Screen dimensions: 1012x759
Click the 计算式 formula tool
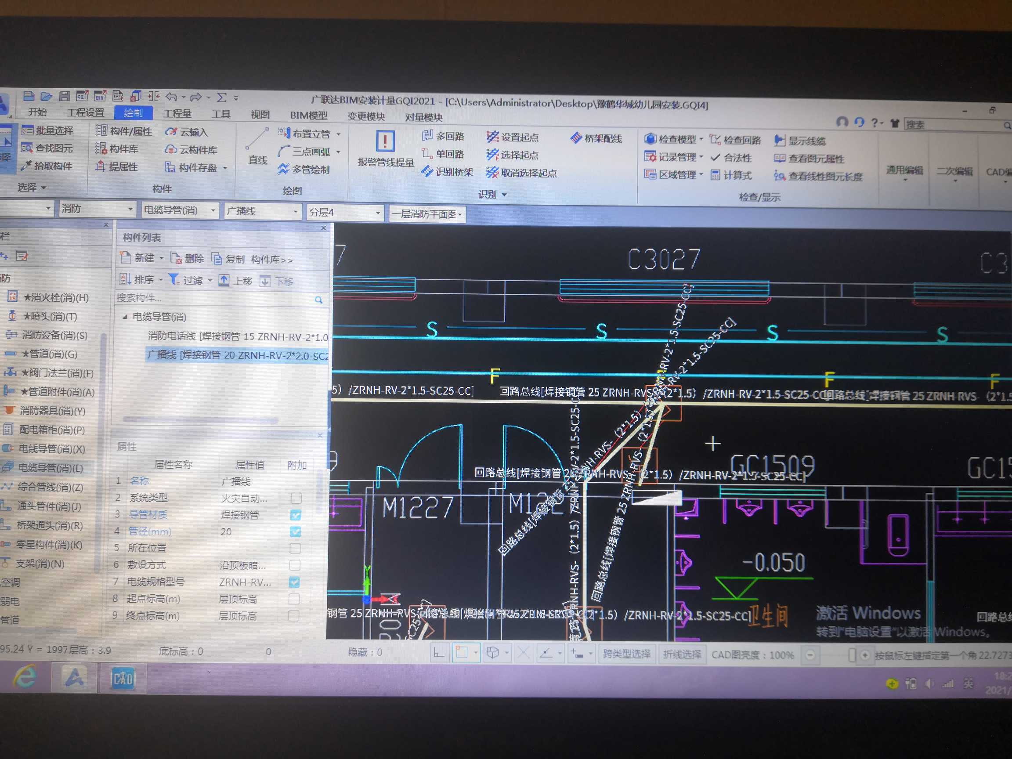tap(731, 175)
